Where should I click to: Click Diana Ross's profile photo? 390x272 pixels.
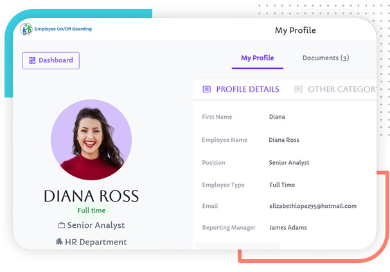(91, 140)
